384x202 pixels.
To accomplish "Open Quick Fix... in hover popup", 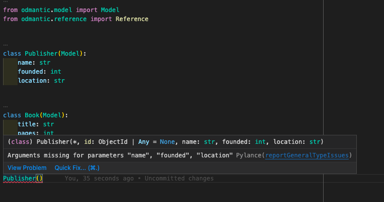I will (77, 168).
